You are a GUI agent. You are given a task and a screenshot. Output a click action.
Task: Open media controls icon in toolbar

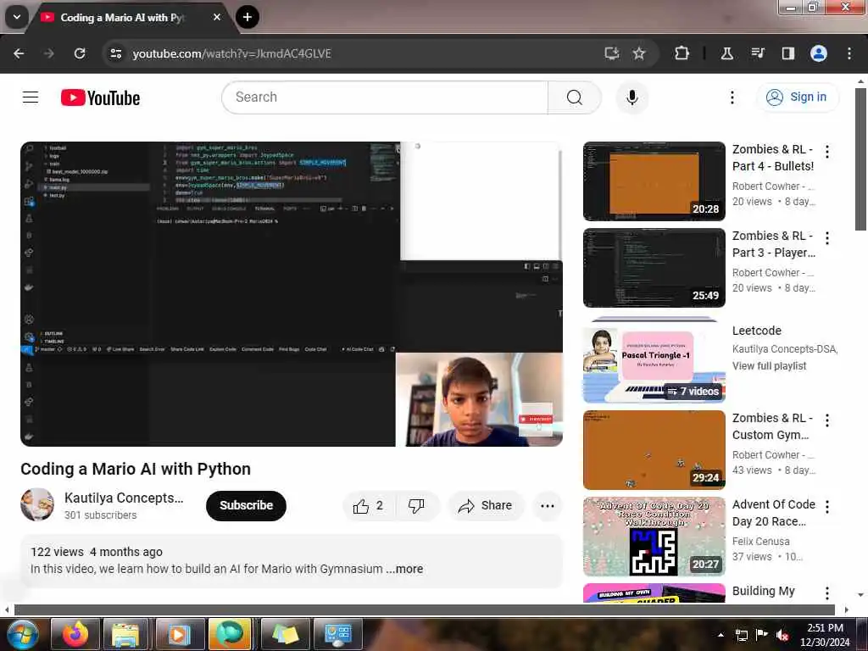757,53
